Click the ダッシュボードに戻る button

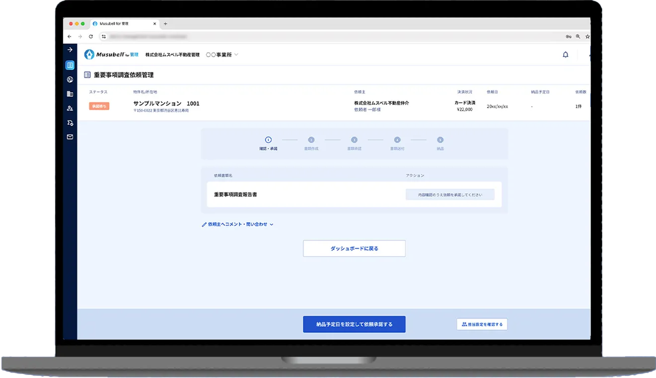354,248
